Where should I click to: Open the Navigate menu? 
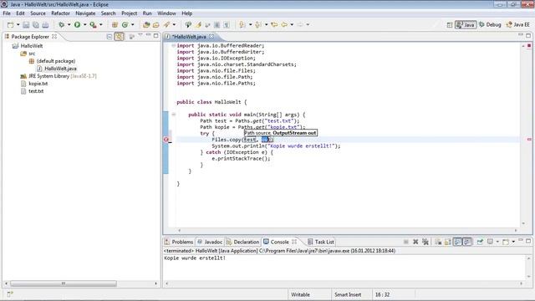click(x=85, y=13)
